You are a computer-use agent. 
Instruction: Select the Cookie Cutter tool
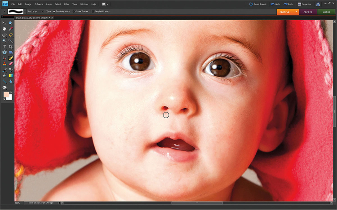tap(4, 52)
